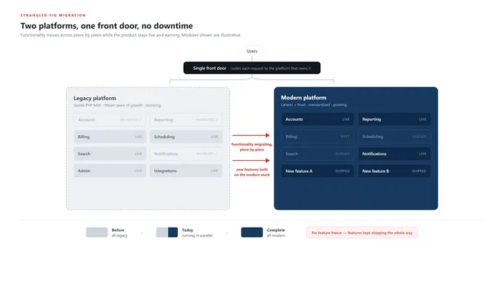The width and height of the screenshot is (504, 287).
Task: Click the modern Scheduling QUEUED card
Action: [394, 136]
